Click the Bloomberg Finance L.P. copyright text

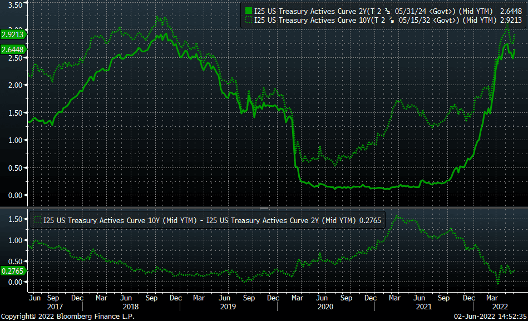(67, 317)
